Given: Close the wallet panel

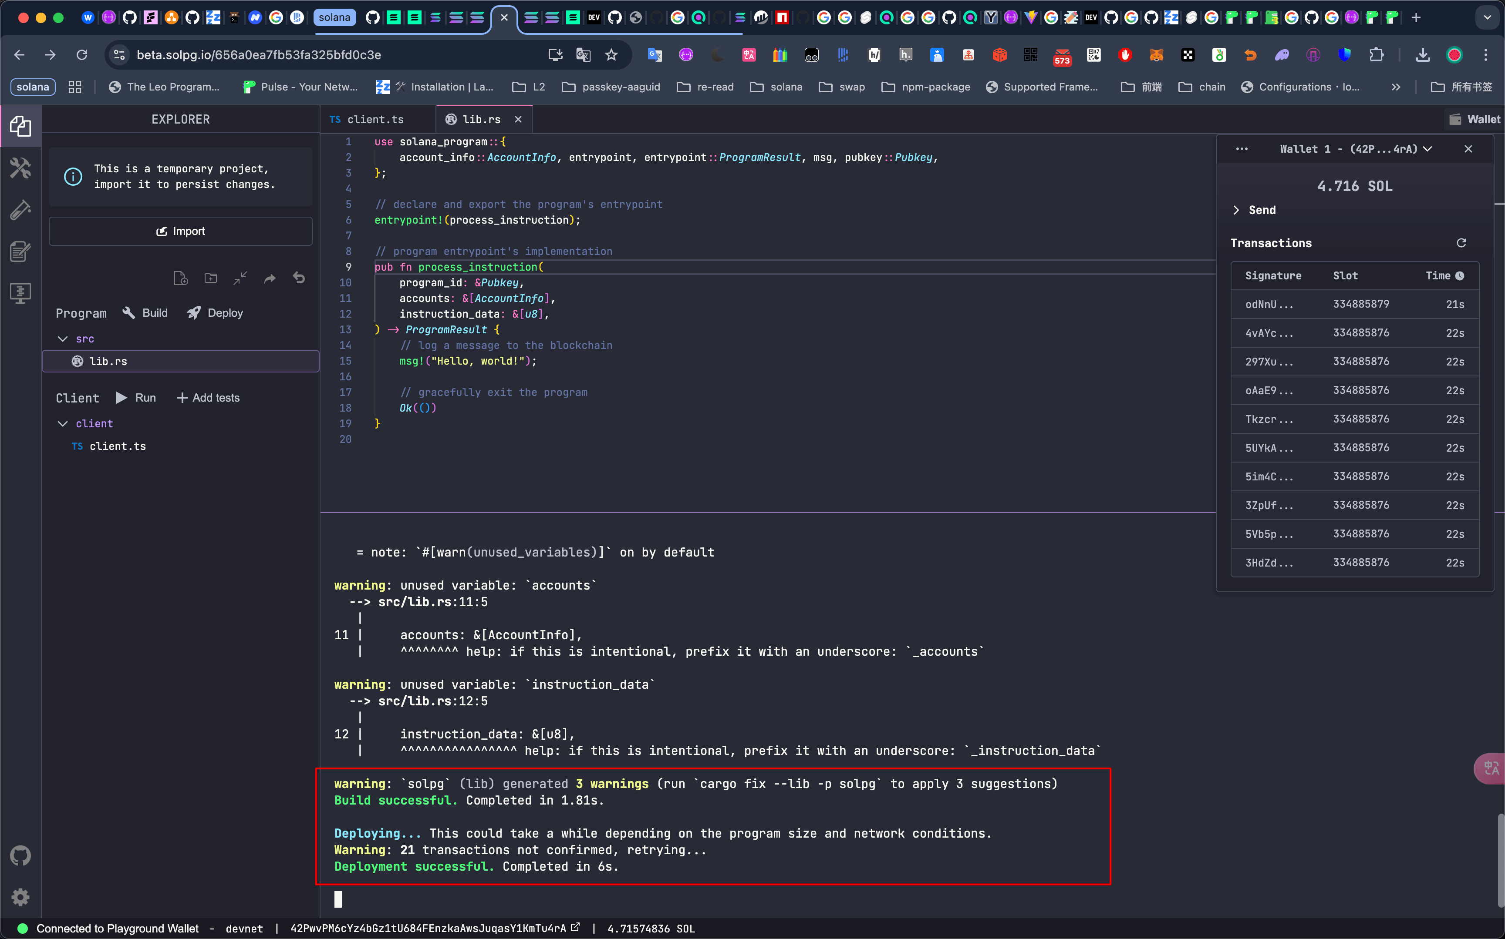Looking at the screenshot, I should [1468, 149].
